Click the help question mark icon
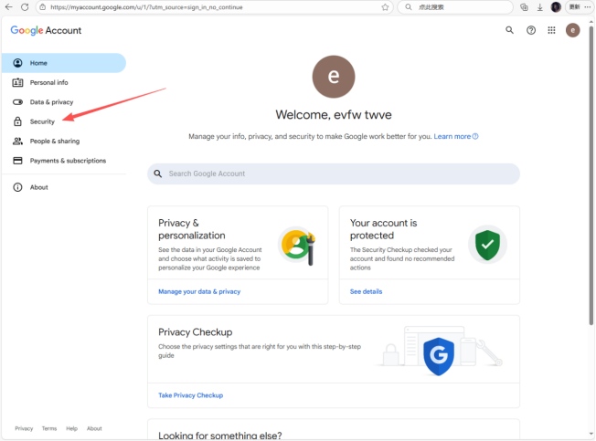This screenshot has height=441, width=596. coord(531,30)
